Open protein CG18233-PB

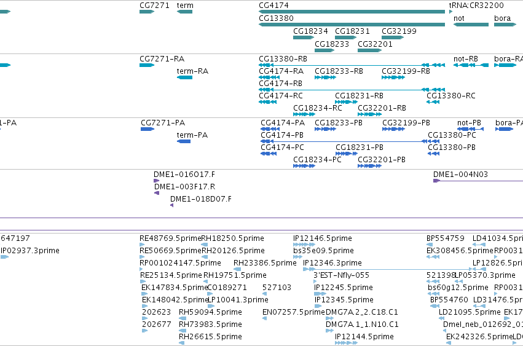[x=339, y=123]
